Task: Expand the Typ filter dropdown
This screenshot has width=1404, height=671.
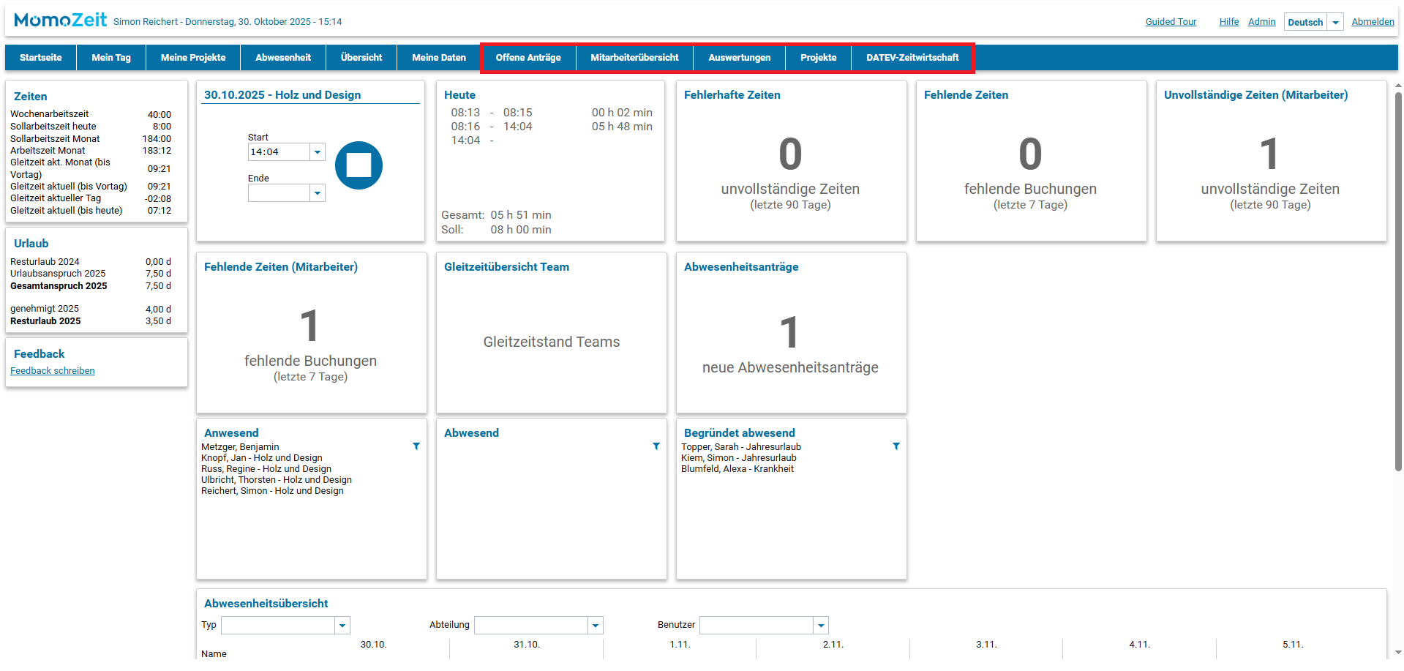Action: [x=342, y=626]
